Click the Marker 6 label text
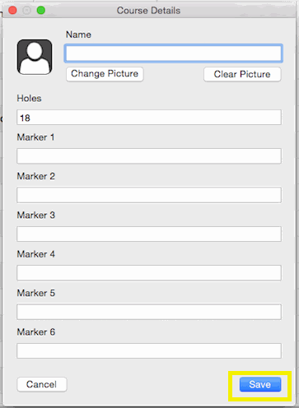Screen dimensions: 299x408 (x=36, y=332)
